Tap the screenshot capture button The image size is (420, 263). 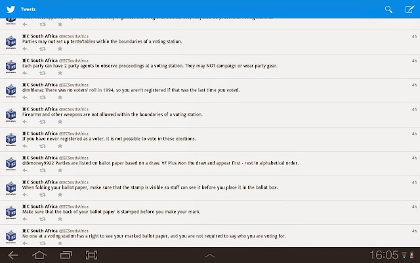(x=91, y=255)
